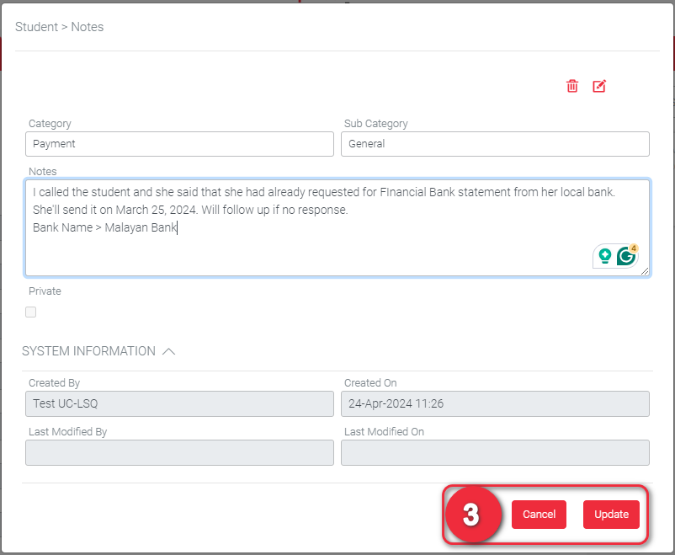This screenshot has height=555, width=675.
Task: Open the Category field showing Payment
Action: [x=179, y=144]
